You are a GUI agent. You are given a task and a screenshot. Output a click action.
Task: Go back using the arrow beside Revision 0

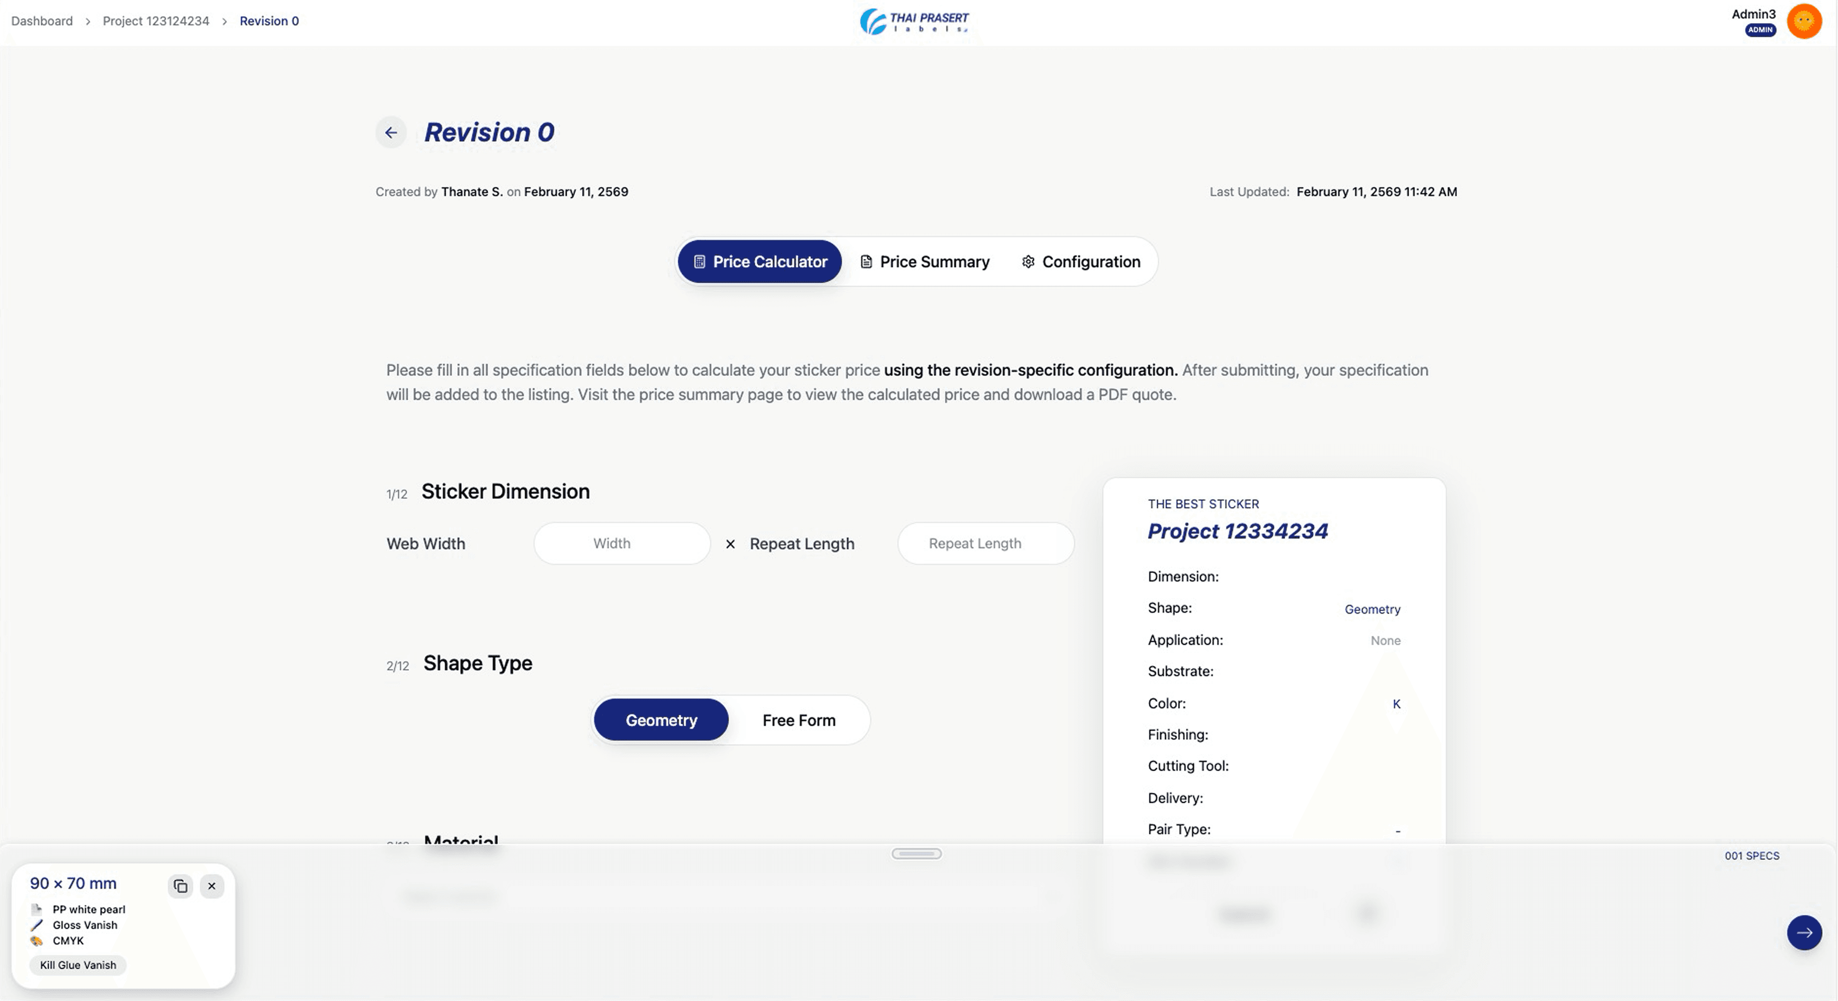(x=391, y=132)
